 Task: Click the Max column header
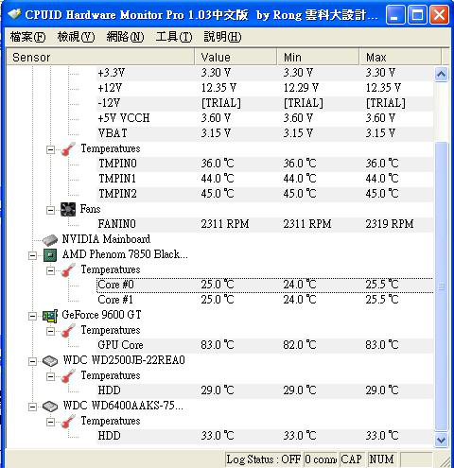(x=400, y=57)
